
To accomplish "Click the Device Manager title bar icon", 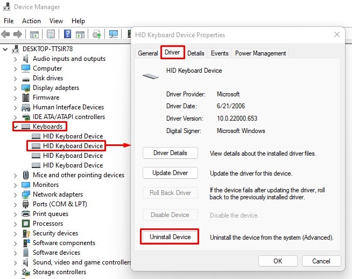I will tap(7, 6).
